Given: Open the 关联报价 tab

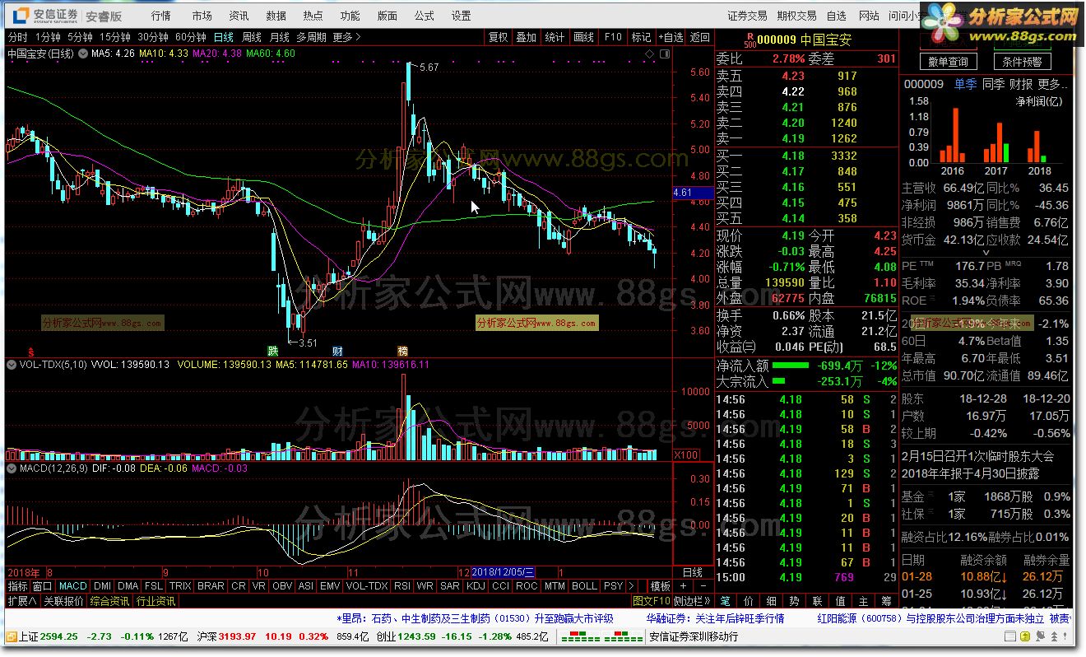Looking at the screenshot, I should [63, 601].
